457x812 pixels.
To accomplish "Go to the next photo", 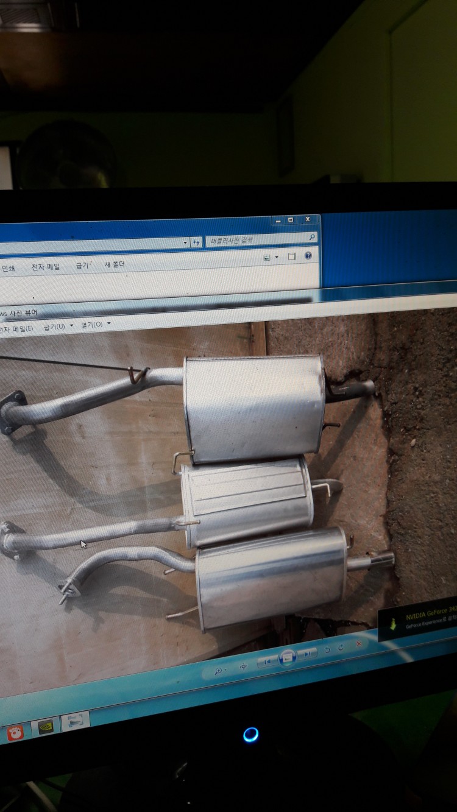I will (308, 654).
